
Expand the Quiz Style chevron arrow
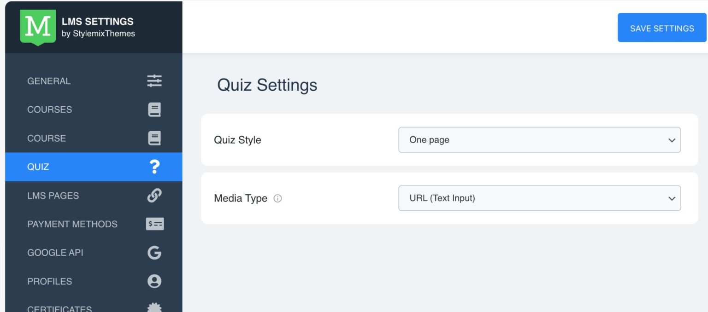(672, 140)
